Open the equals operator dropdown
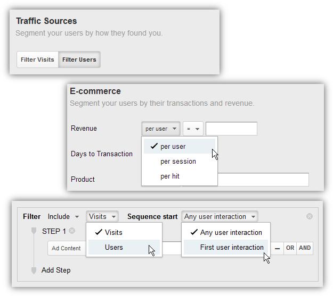Viewport: 333px width, 296px height. coord(193,129)
